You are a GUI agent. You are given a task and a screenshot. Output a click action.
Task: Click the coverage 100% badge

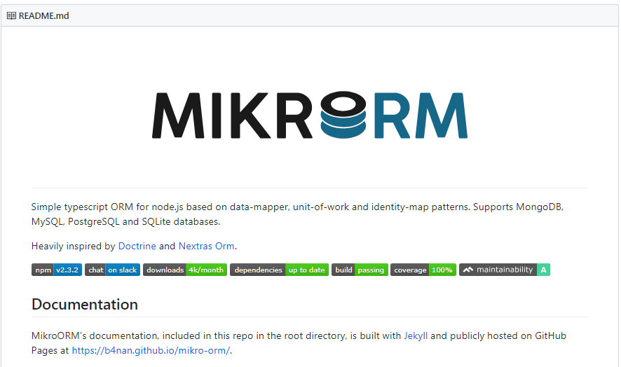[423, 270]
